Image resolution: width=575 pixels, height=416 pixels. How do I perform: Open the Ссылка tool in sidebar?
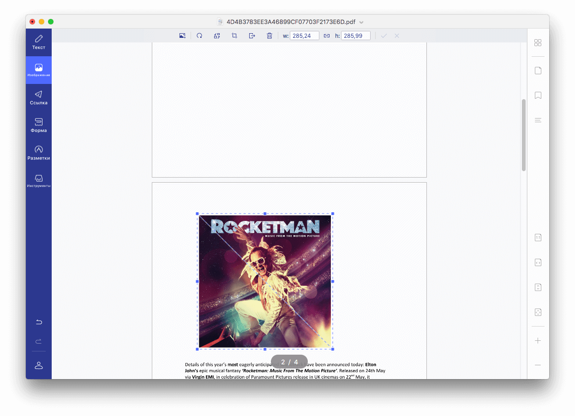[39, 98]
